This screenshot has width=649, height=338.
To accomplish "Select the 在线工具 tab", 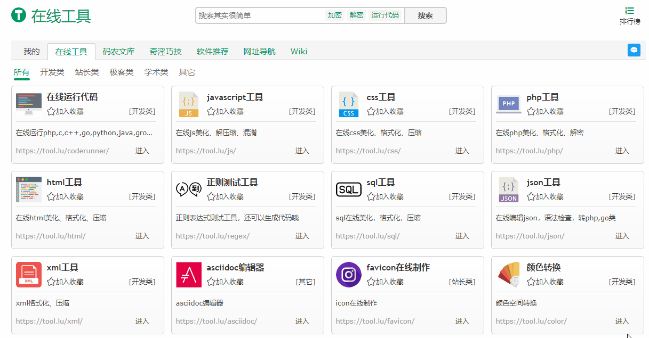I will [x=71, y=52].
